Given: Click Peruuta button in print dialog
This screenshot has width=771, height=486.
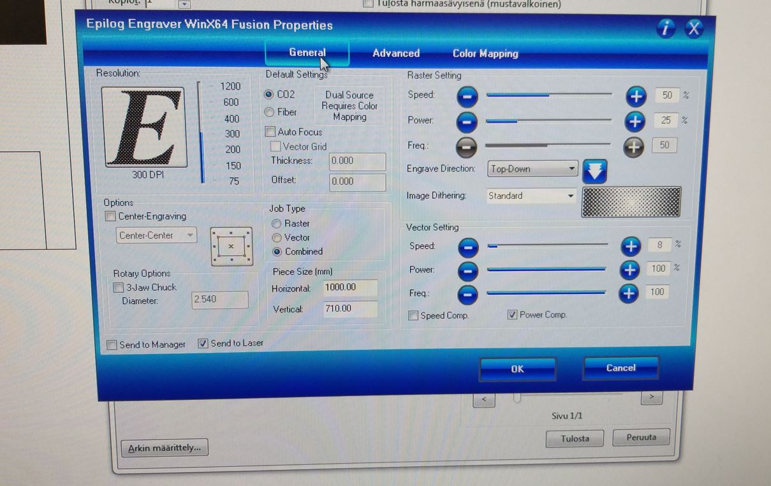Looking at the screenshot, I should (641, 438).
